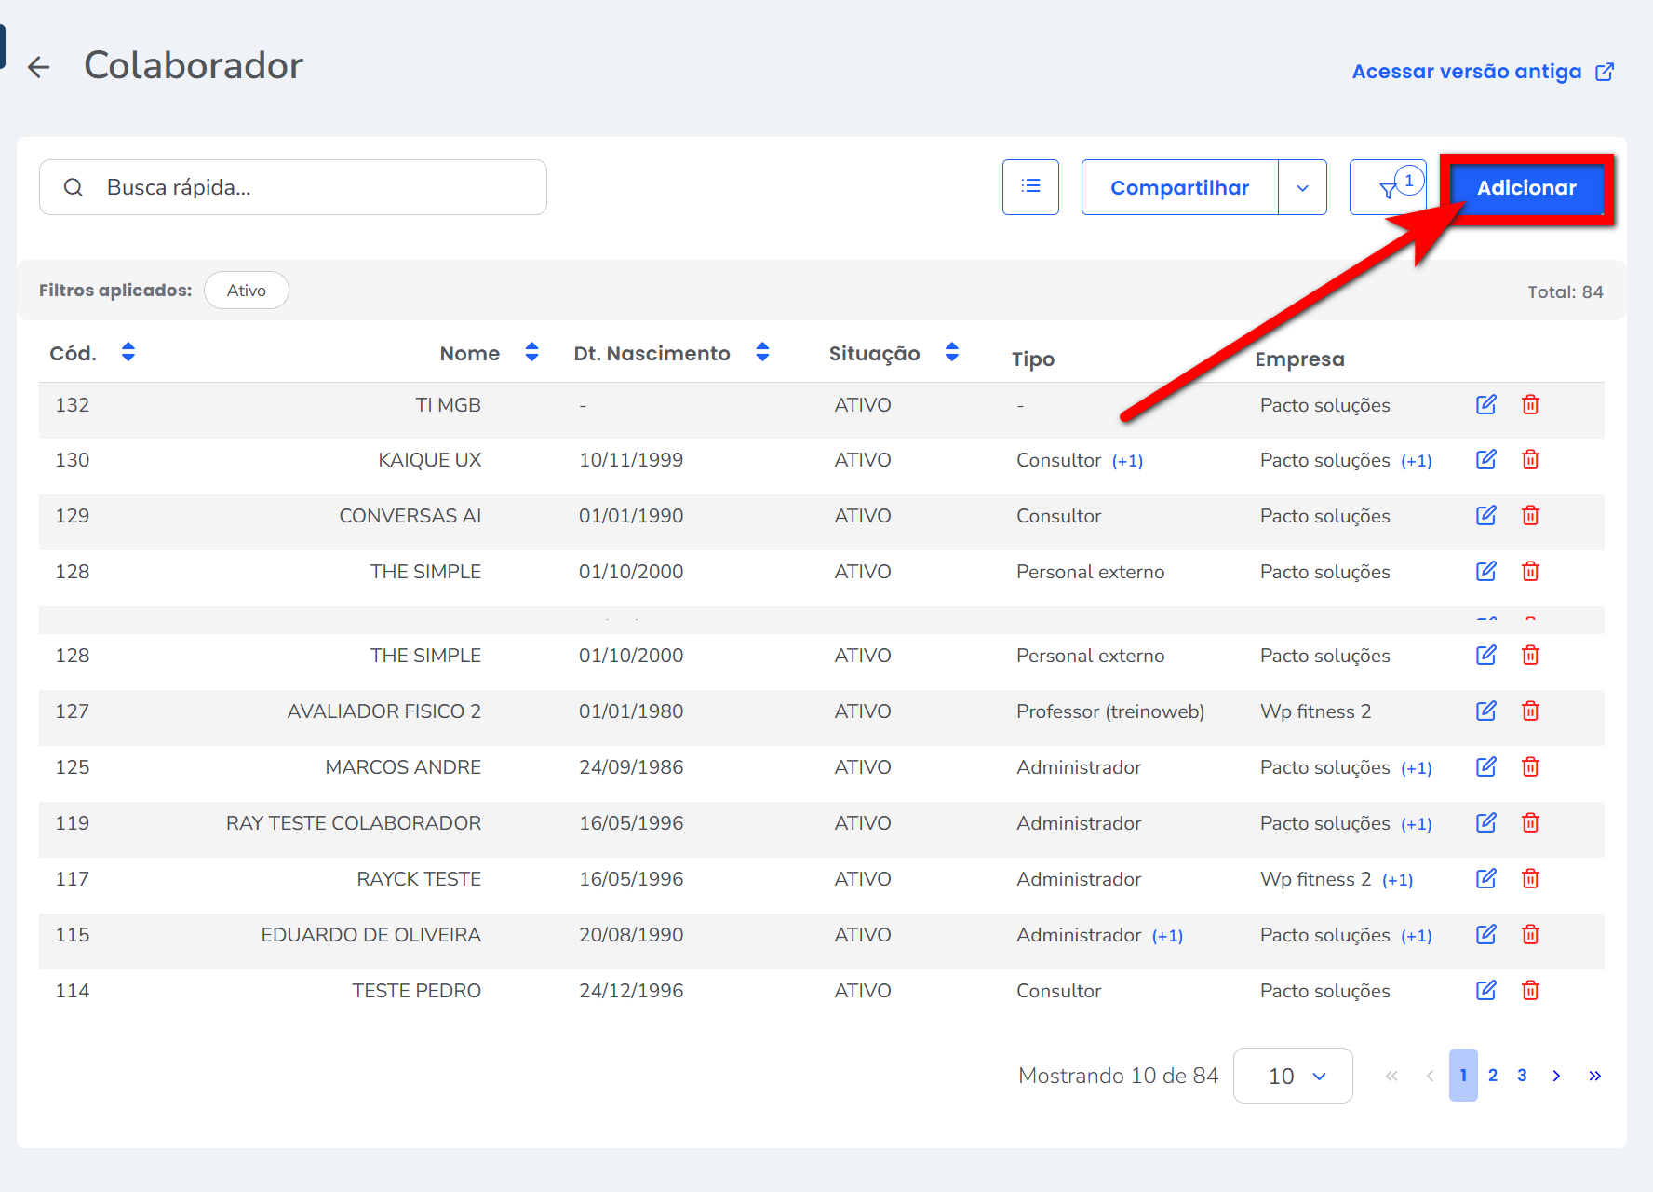Edit the KAIQUE UX collaborator row
The width and height of the screenshot is (1653, 1192).
tap(1485, 460)
